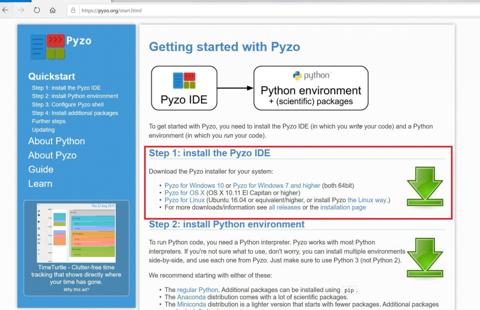480x310 pixels.
Task: Open the About Pyzo menu item
Action: tap(52, 155)
